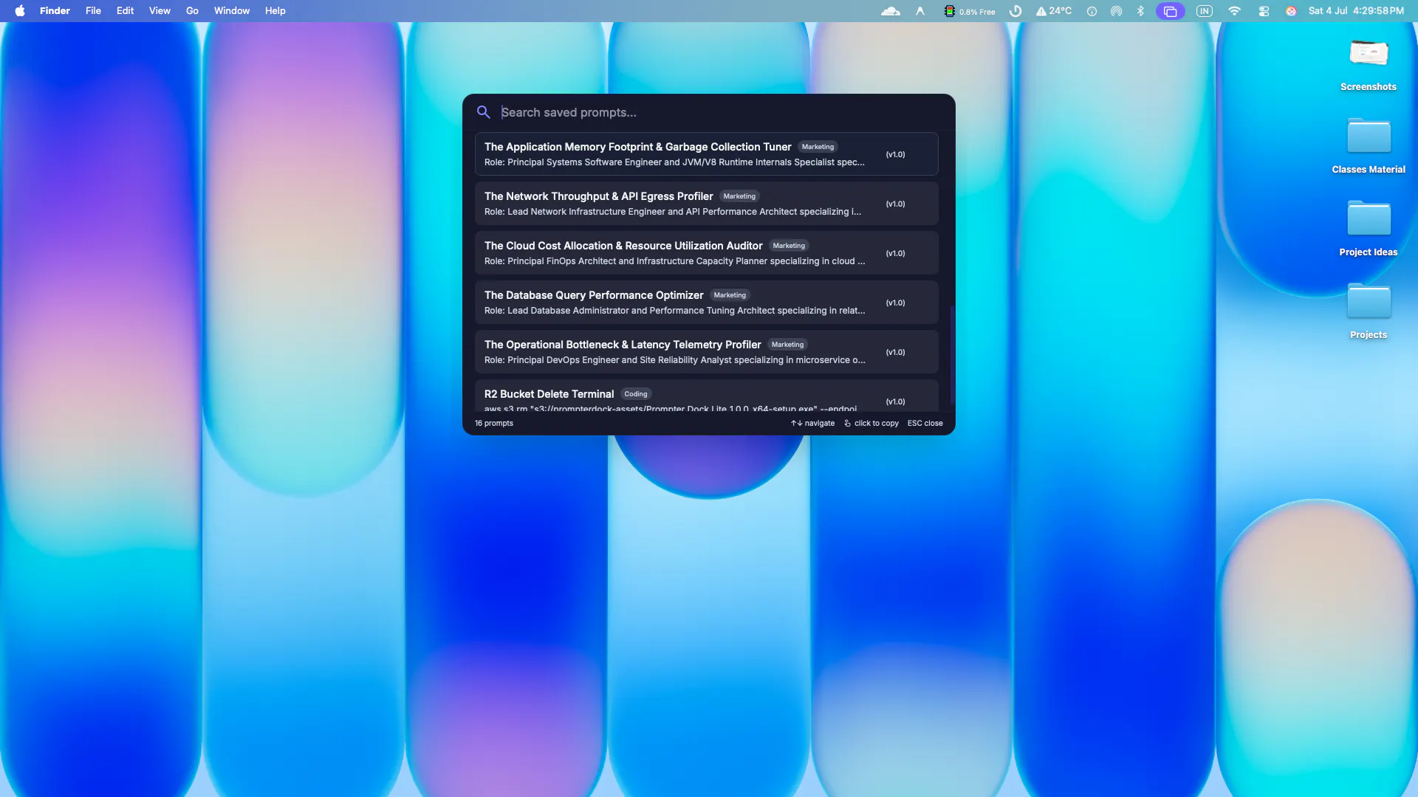Viewport: 1418px width, 797px height.
Task: Click the v1.0 label on Network Throughput row
Action: pyautogui.click(x=895, y=204)
